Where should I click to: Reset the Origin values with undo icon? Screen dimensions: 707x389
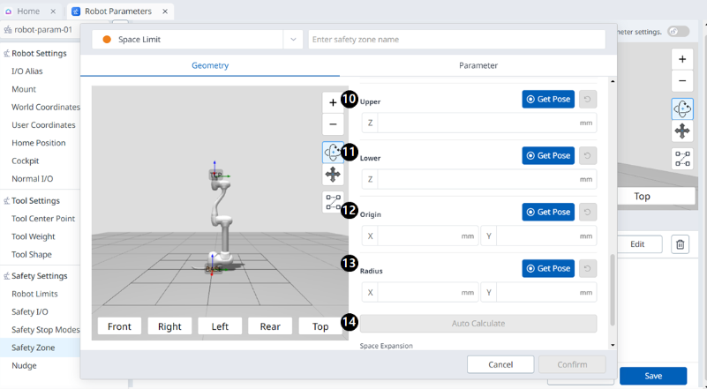point(587,212)
